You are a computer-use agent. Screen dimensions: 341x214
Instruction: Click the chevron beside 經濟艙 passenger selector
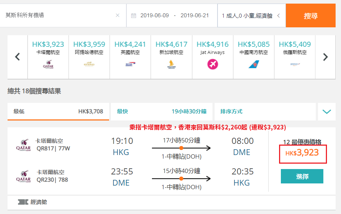[279, 15]
